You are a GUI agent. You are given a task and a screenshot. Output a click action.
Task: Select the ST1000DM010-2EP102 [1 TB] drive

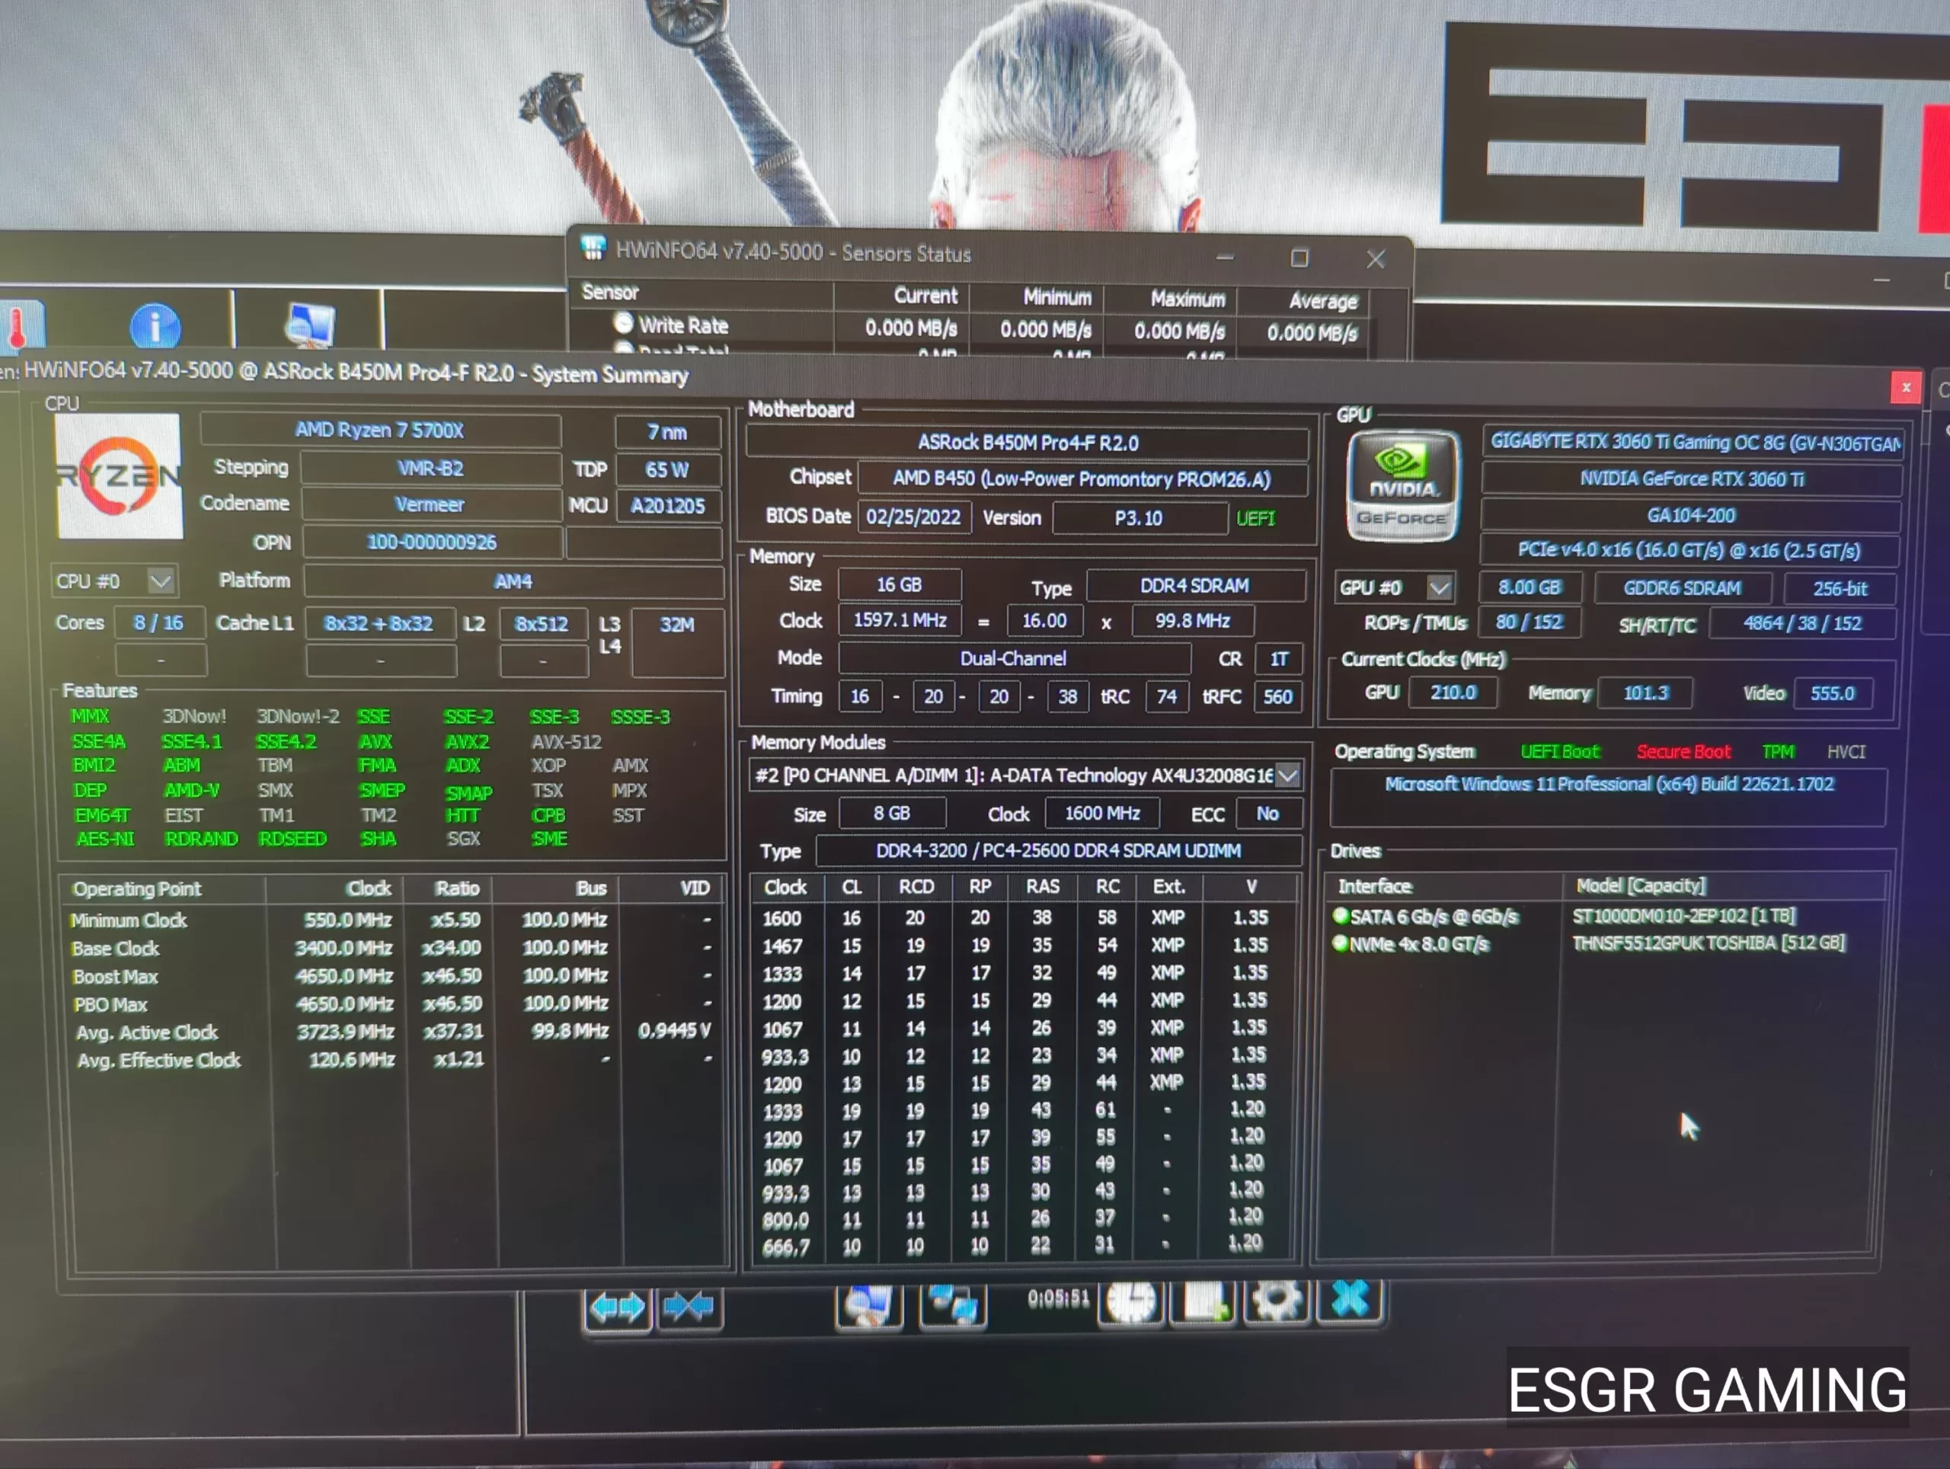tap(1683, 915)
